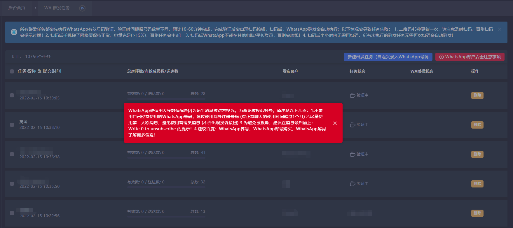Click the breadcrumb chevron after 后台首页
Viewport: 513px width, 228px height.
(35, 8)
